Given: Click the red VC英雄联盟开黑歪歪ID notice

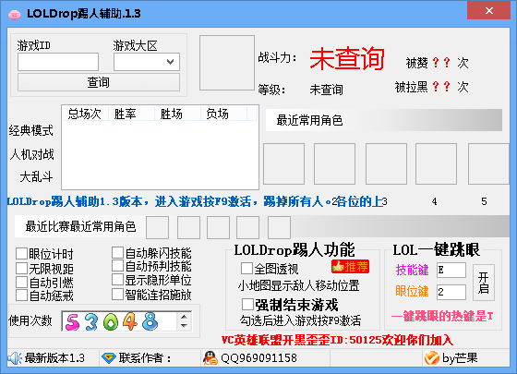Looking at the screenshot, I should (337, 340).
